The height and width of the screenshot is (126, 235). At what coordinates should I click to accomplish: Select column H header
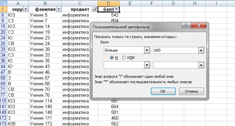point(195,3)
